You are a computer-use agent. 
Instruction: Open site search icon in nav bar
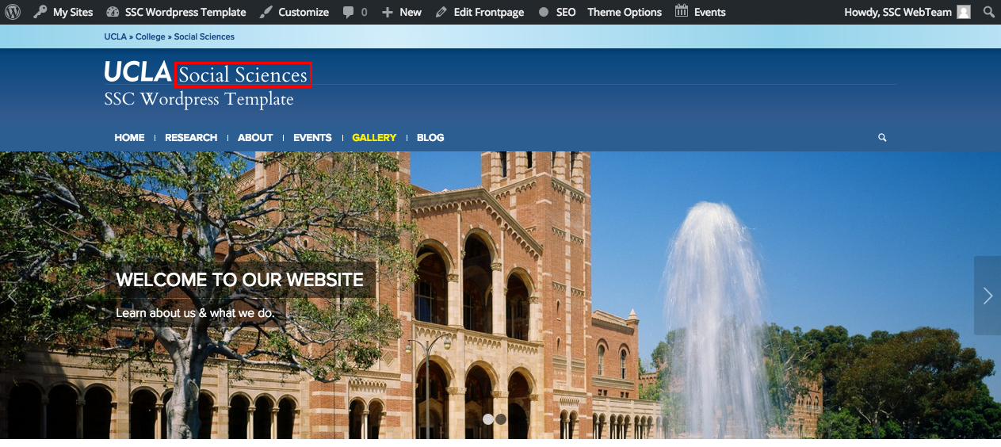(882, 137)
